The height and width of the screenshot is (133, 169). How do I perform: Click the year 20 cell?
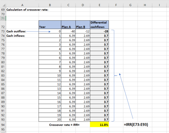[50, 119]
